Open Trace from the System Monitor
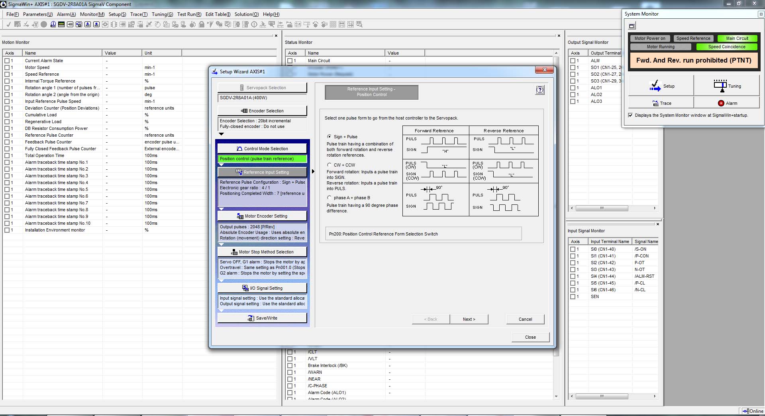This screenshot has height=416, width=765. 661,103
